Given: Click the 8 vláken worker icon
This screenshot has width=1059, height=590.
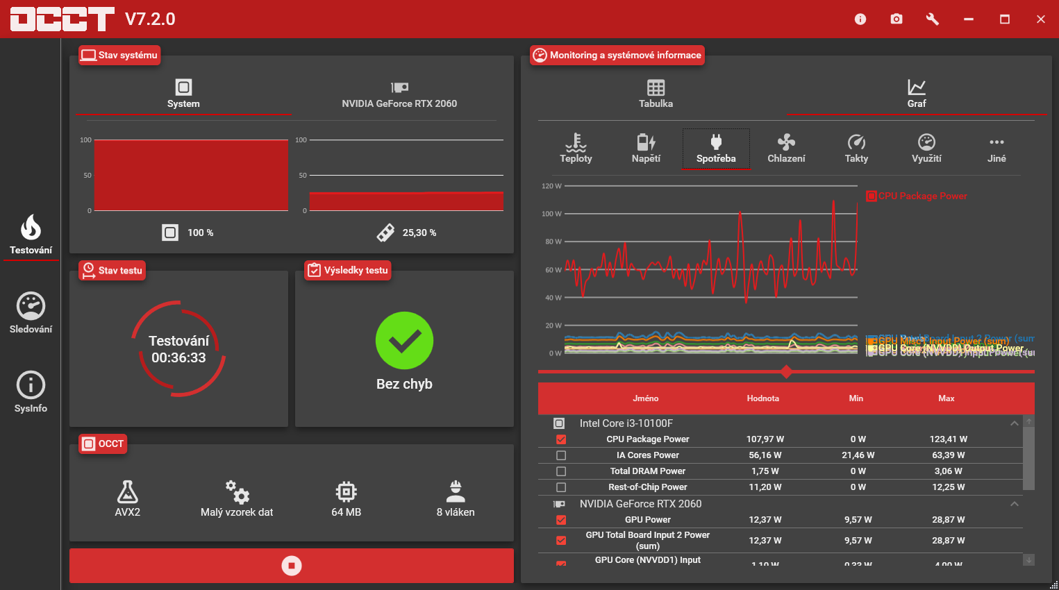Looking at the screenshot, I should (x=456, y=491).
